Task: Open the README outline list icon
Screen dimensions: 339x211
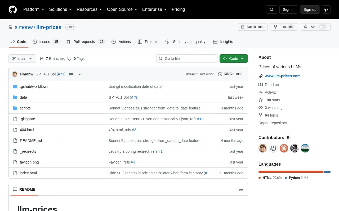Action: 241,189
